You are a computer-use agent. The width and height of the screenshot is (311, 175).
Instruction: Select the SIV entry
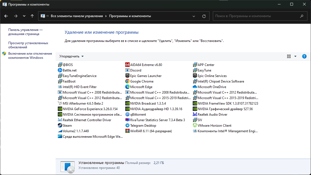(x=197, y=120)
